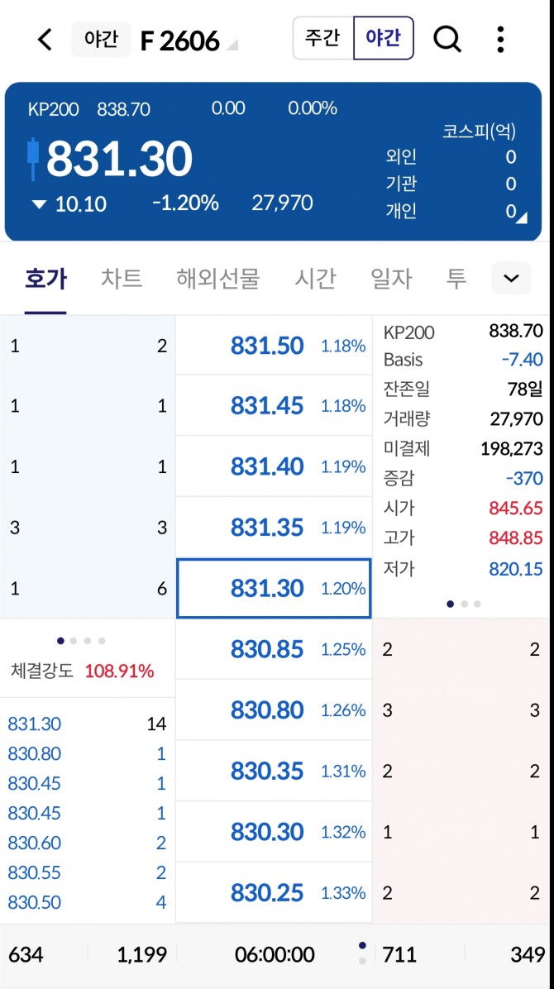Tap the candlestick icon beside 831.30
The height and width of the screenshot is (989, 554).
[33, 158]
